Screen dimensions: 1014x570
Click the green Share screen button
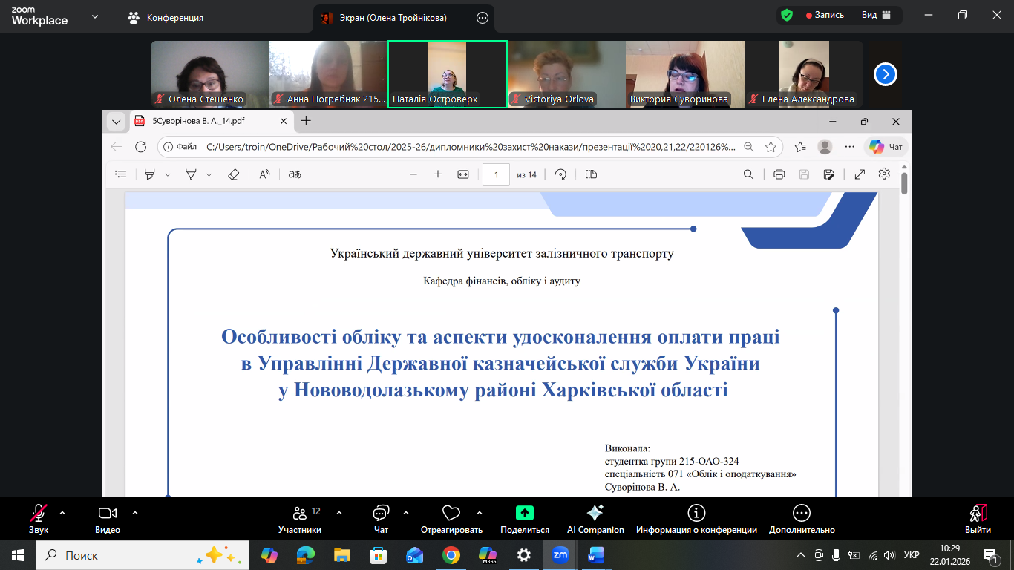[524, 513]
